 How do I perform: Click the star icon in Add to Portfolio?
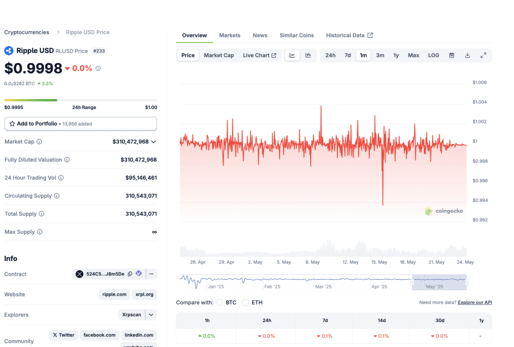(12, 124)
